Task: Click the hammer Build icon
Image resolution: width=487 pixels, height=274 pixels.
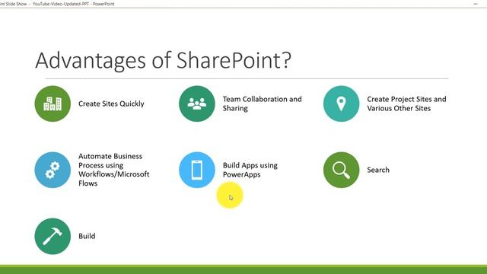Action: [x=53, y=236]
